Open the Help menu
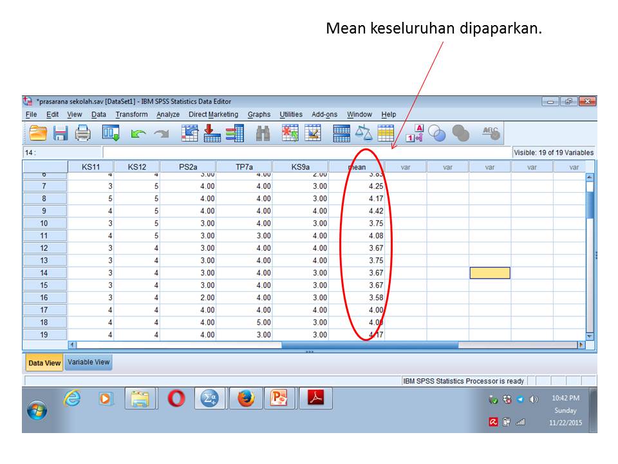 click(389, 115)
